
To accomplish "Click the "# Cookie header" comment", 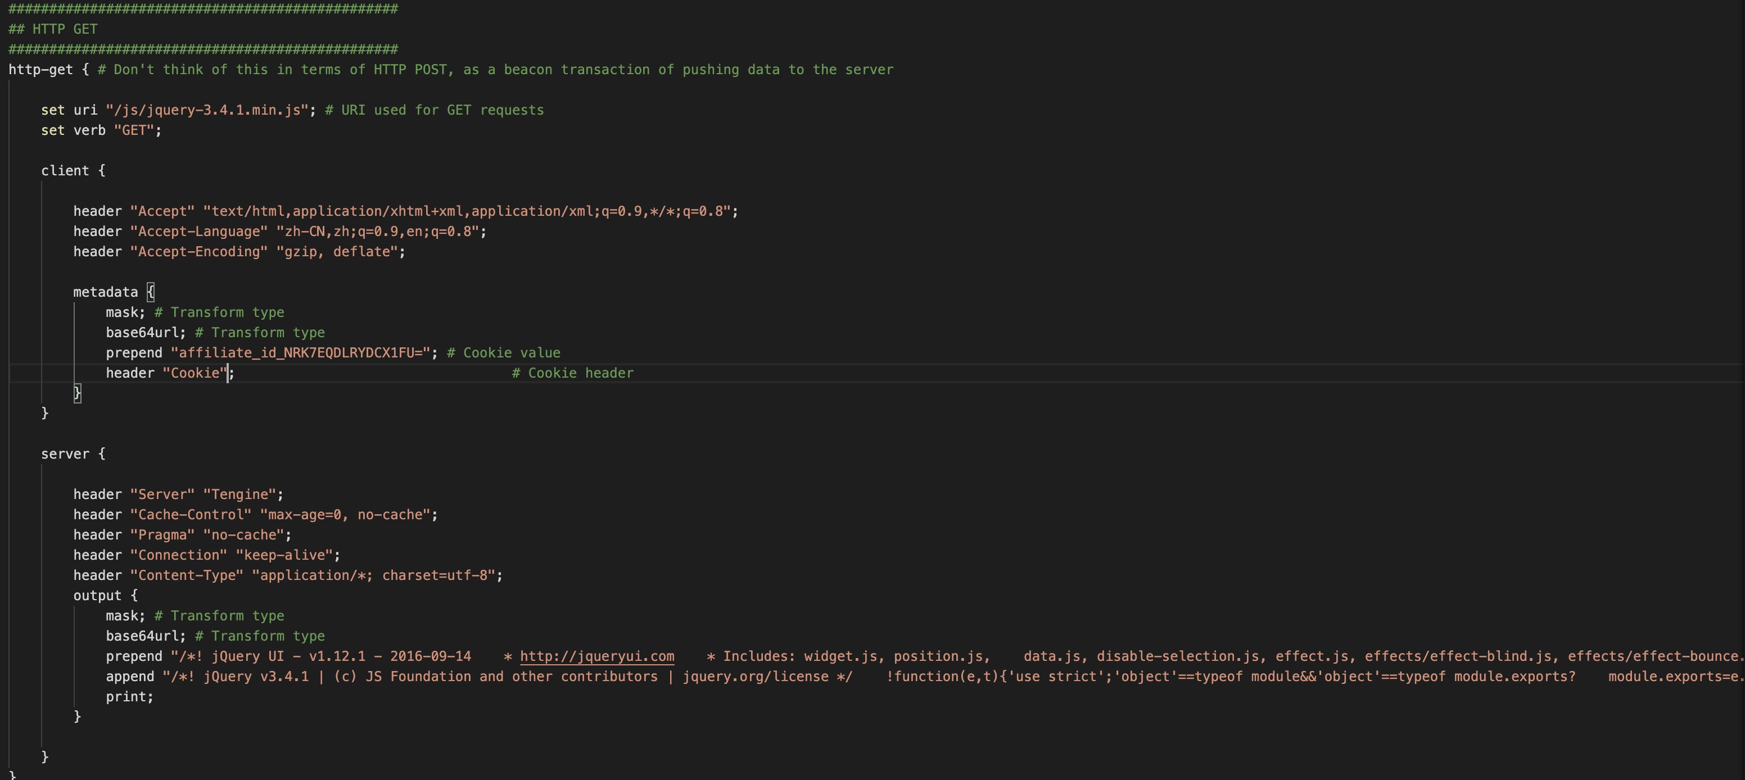I will tap(572, 373).
